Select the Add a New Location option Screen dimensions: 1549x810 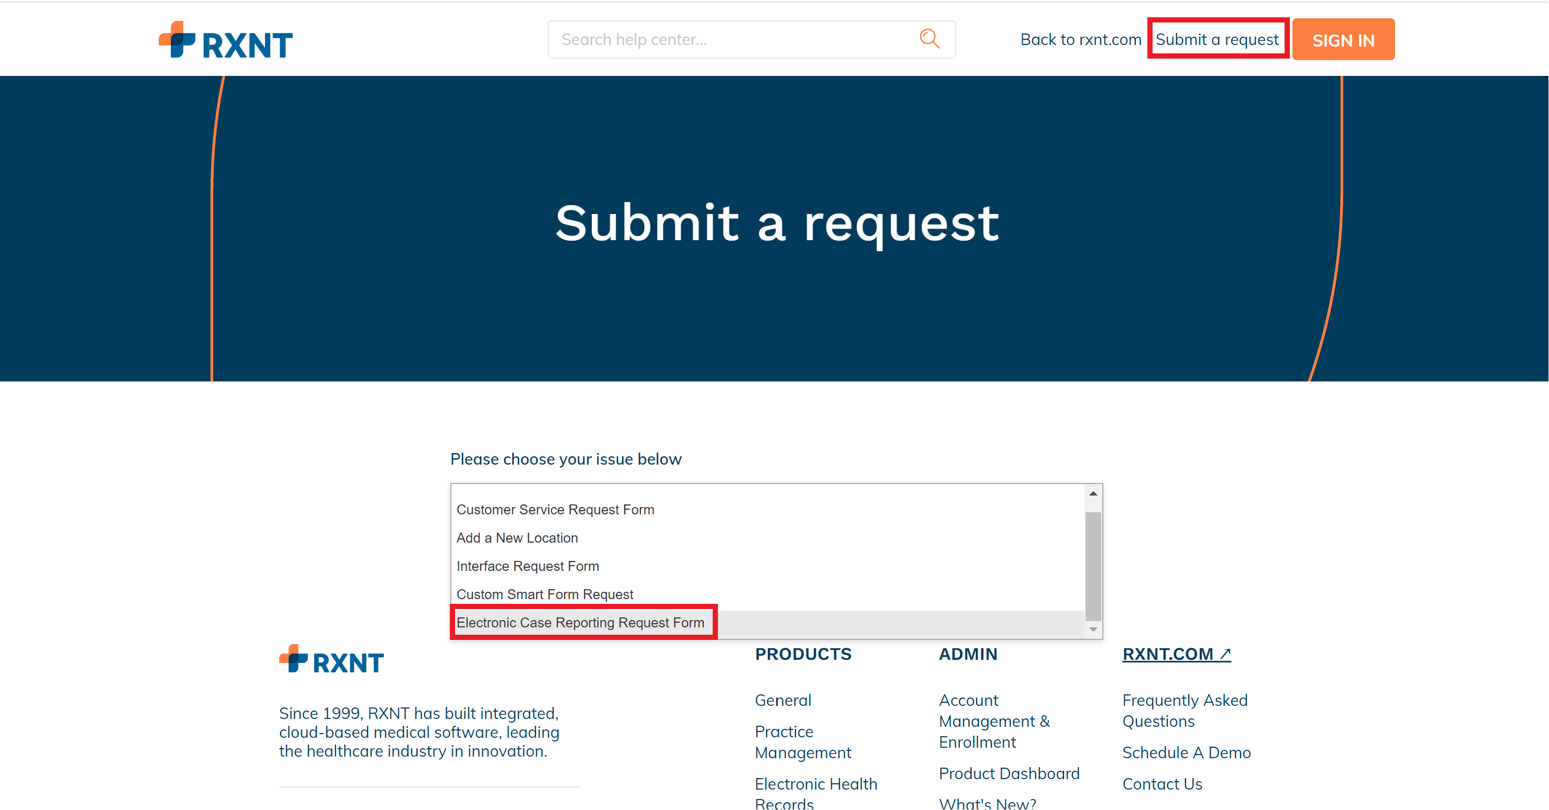516,538
